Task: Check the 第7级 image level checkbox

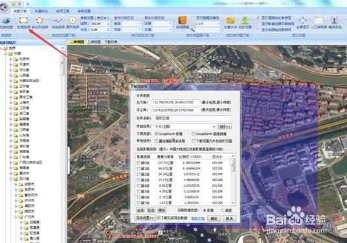Action: click(x=139, y=203)
